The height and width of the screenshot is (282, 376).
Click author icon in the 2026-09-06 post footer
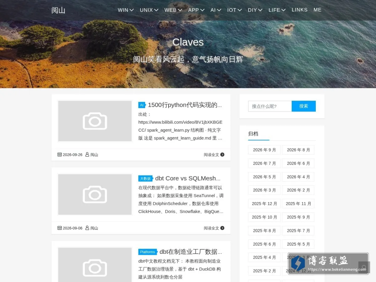pyautogui.click(x=87, y=228)
